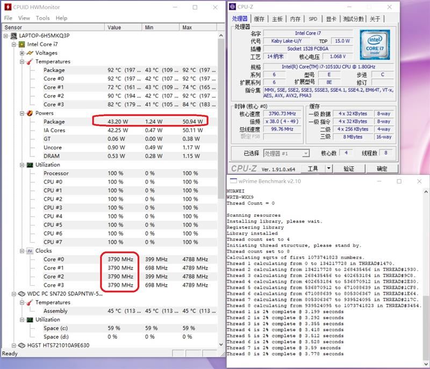Click the WDC PC SN720 drive icon
This screenshot has height=369, width=430.
[x=21, y=294]
